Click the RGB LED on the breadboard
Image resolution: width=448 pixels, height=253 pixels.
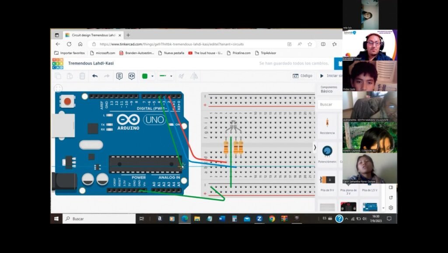click(x=234, y=127)
